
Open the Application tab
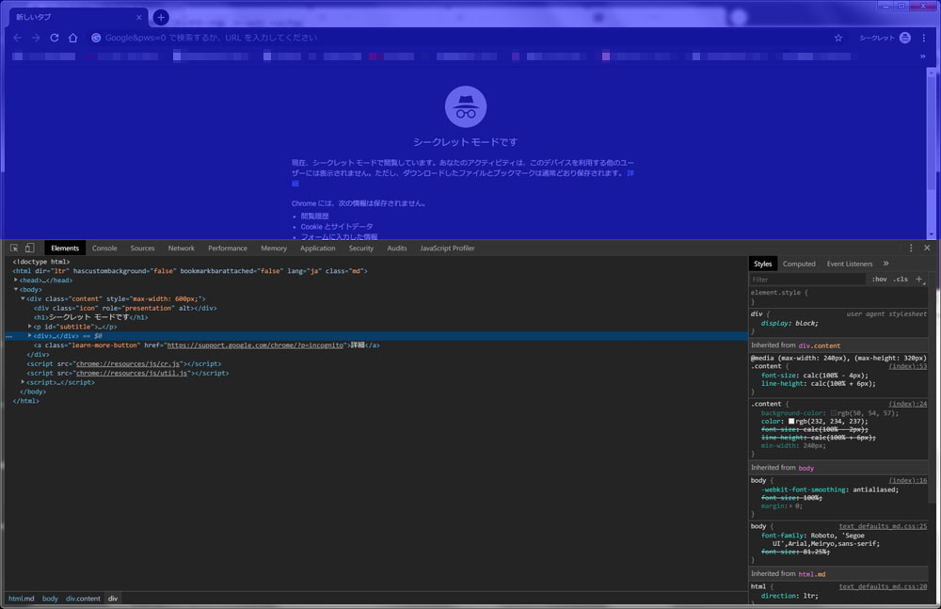coord(317,248)
